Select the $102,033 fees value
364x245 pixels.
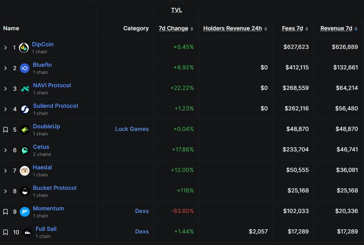pos(296,211)
